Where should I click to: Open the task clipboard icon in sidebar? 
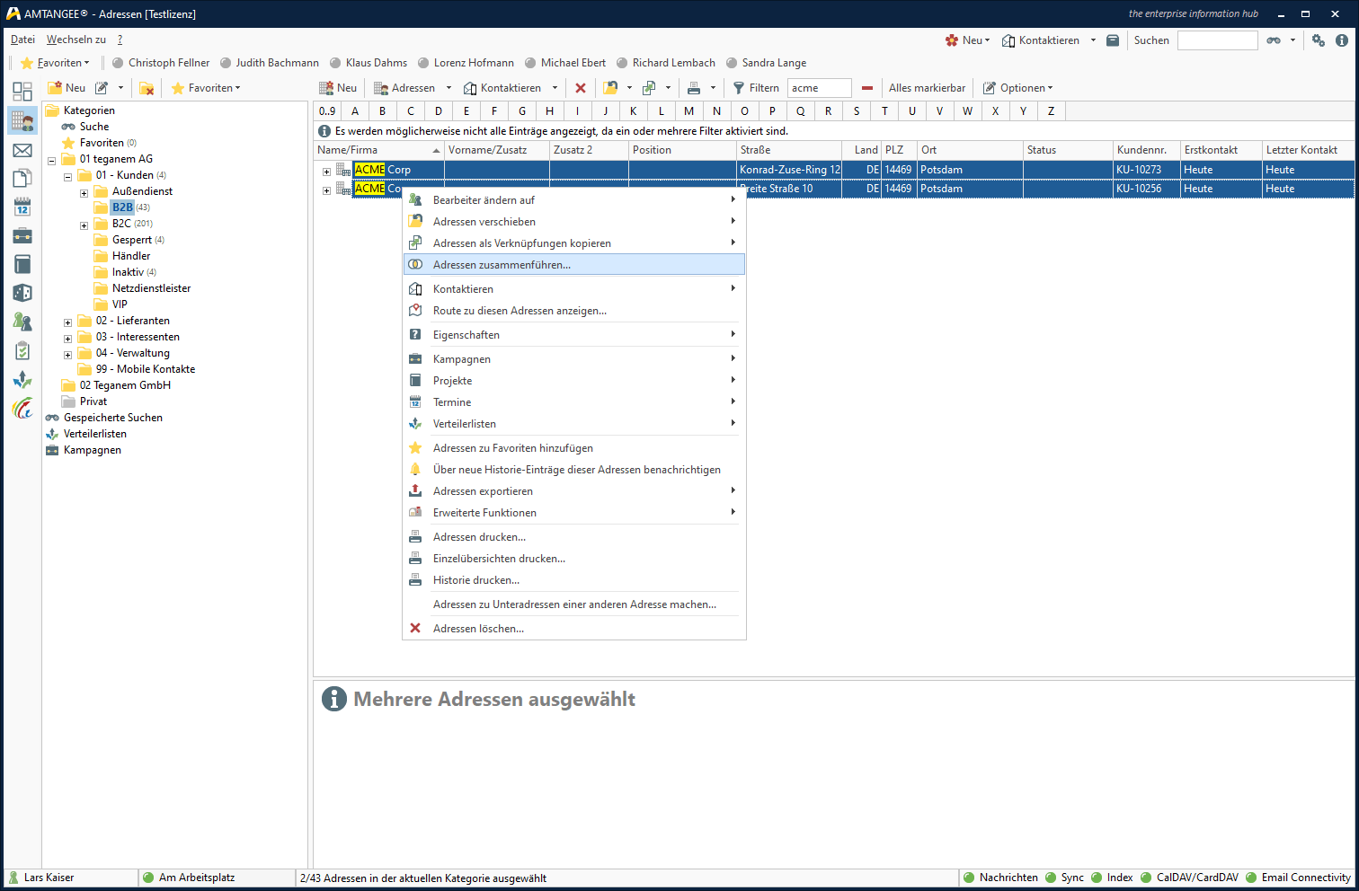[x=22, y=350]
